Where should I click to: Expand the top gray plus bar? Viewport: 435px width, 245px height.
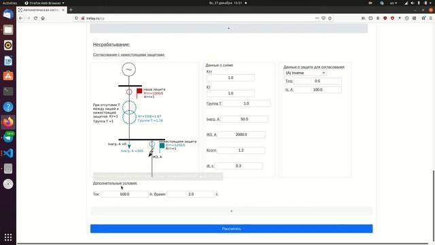click(228, 29)
